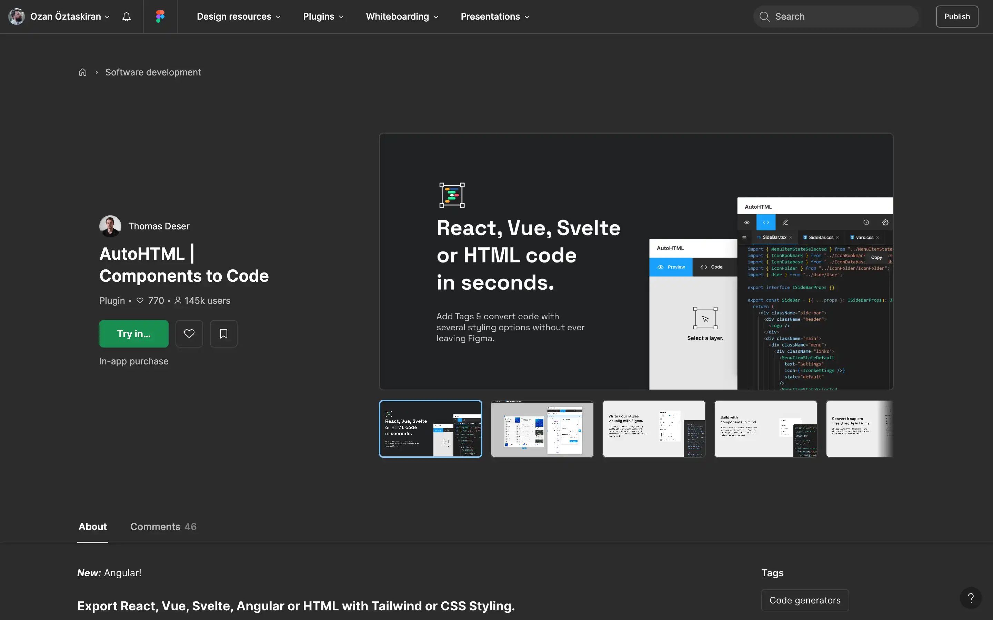
Task: Expand the Plugins menu
Action: tap(323, 17)
